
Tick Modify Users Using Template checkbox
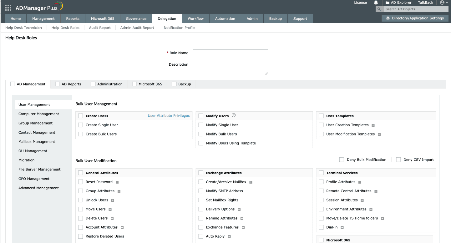coord(201,143)
